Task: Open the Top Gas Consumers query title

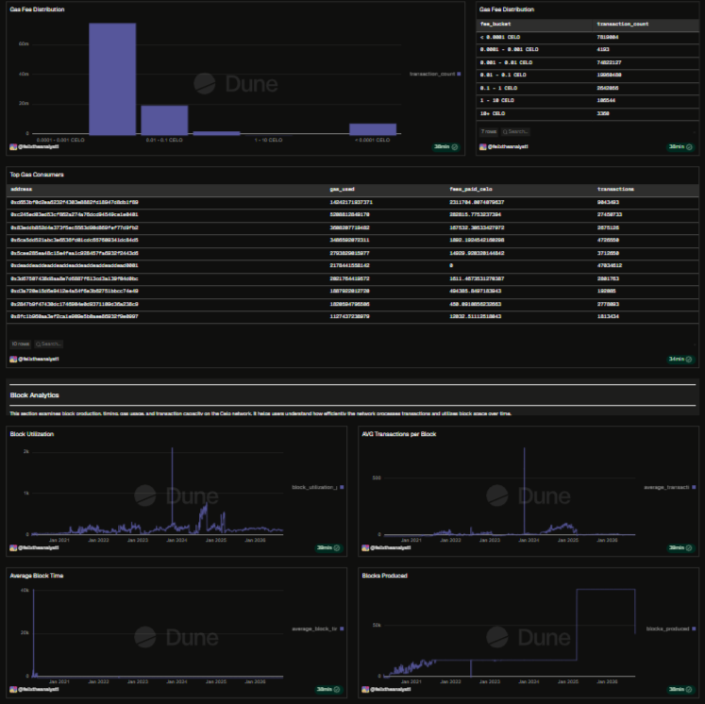Action: [37, 175]
